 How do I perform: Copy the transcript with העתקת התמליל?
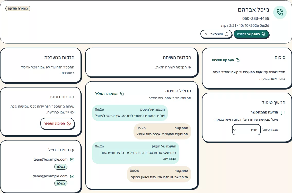coord(110,93)
